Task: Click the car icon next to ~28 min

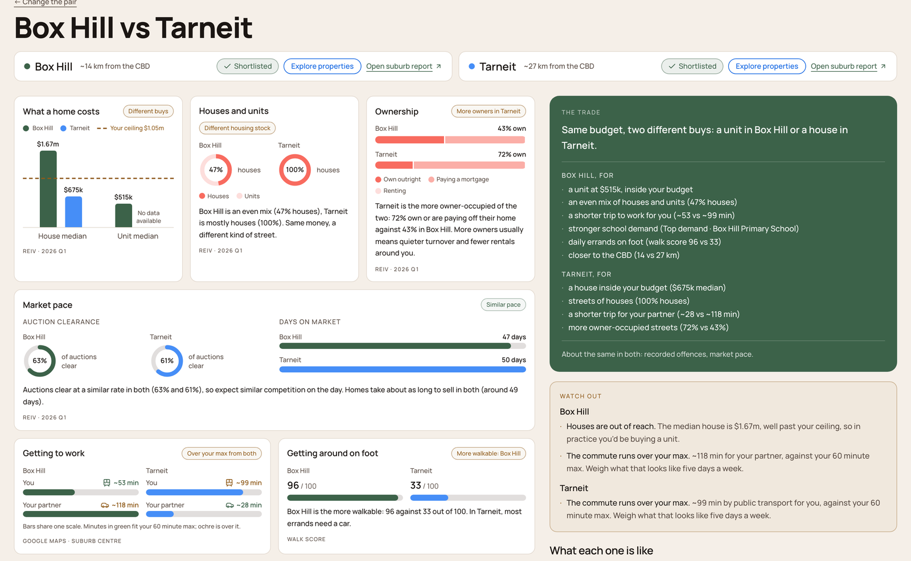Action: (x=230, y=505)
